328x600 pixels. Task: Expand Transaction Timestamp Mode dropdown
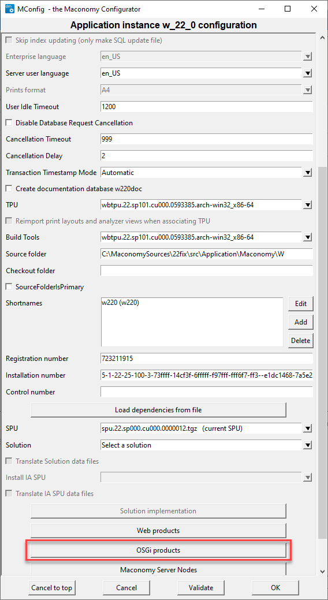307,173
